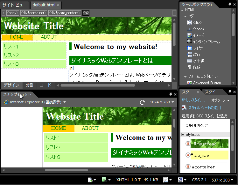
Task: Click the style application mode status icon
Action: [180, 180]
